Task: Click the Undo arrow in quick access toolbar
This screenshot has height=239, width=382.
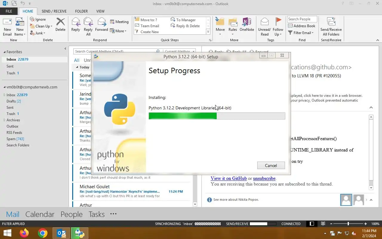Action: click(23, 4)
